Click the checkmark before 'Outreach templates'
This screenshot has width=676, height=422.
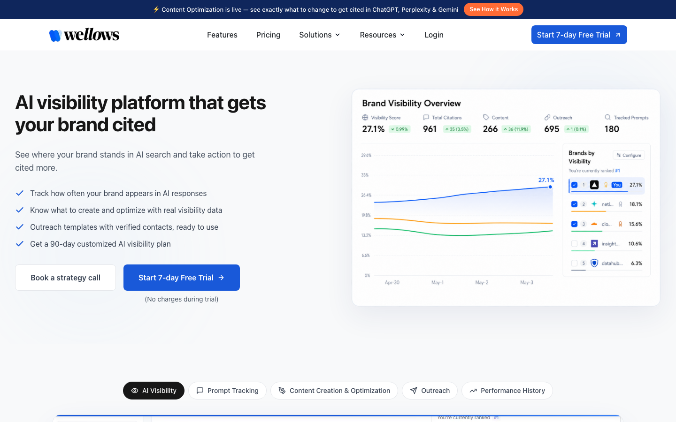click(x=20, y=227)
